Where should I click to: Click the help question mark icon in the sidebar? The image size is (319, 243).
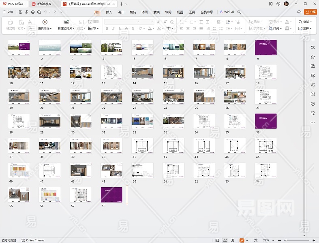point(313,104)
